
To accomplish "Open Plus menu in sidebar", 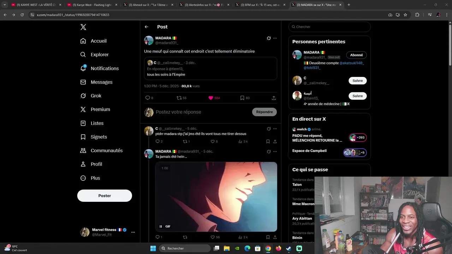I will [x=90, y=178].
